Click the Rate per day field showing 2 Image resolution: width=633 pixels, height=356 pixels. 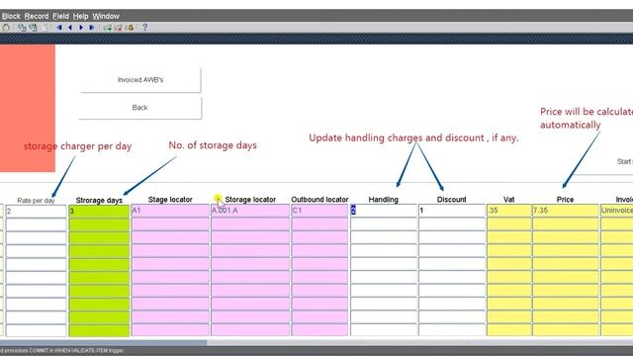click(x=36, y=211)
